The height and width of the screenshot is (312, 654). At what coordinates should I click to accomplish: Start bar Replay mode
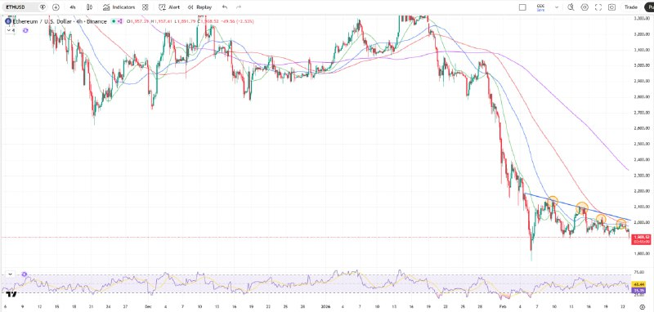pyautogui.click(x=199, y=7)
